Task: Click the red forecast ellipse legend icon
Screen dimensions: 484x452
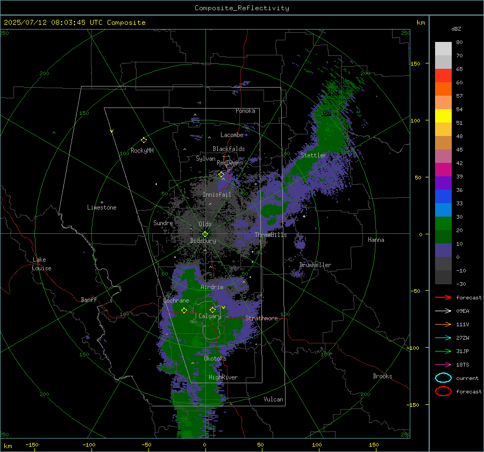Action: point(443,391)
